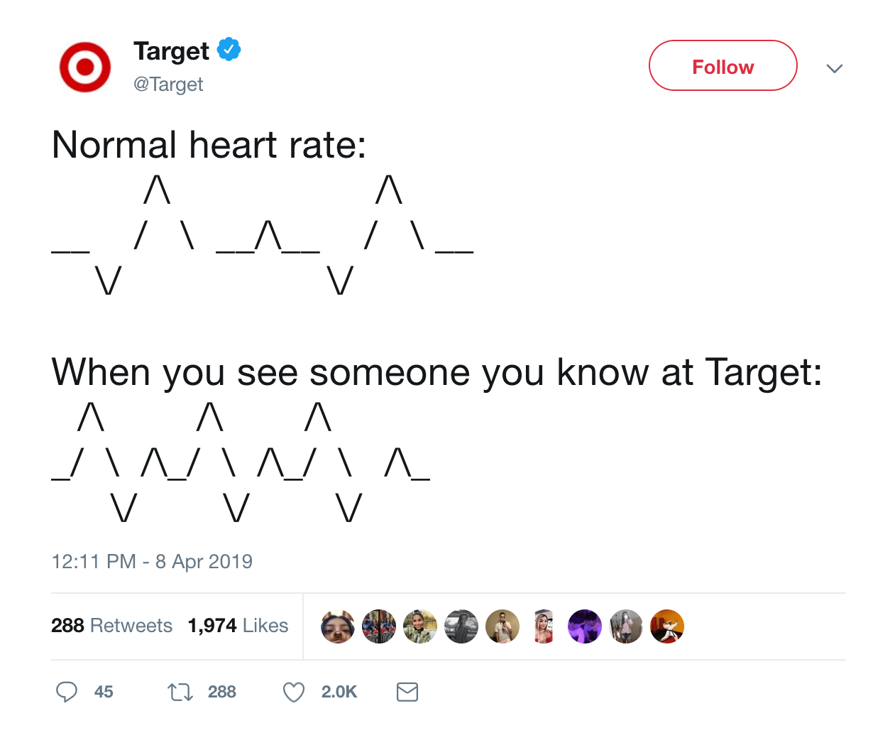The image size is (890, 733).
Task: Open the tweet timestamp 12:11 PM link
Action: tap(151, 561)
